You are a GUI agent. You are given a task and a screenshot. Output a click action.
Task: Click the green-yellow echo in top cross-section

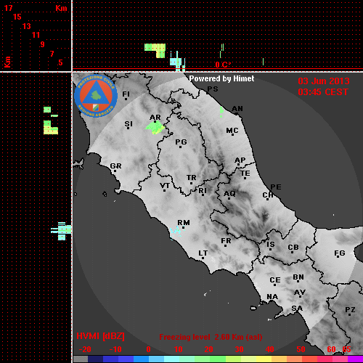(x=155, y=51)
